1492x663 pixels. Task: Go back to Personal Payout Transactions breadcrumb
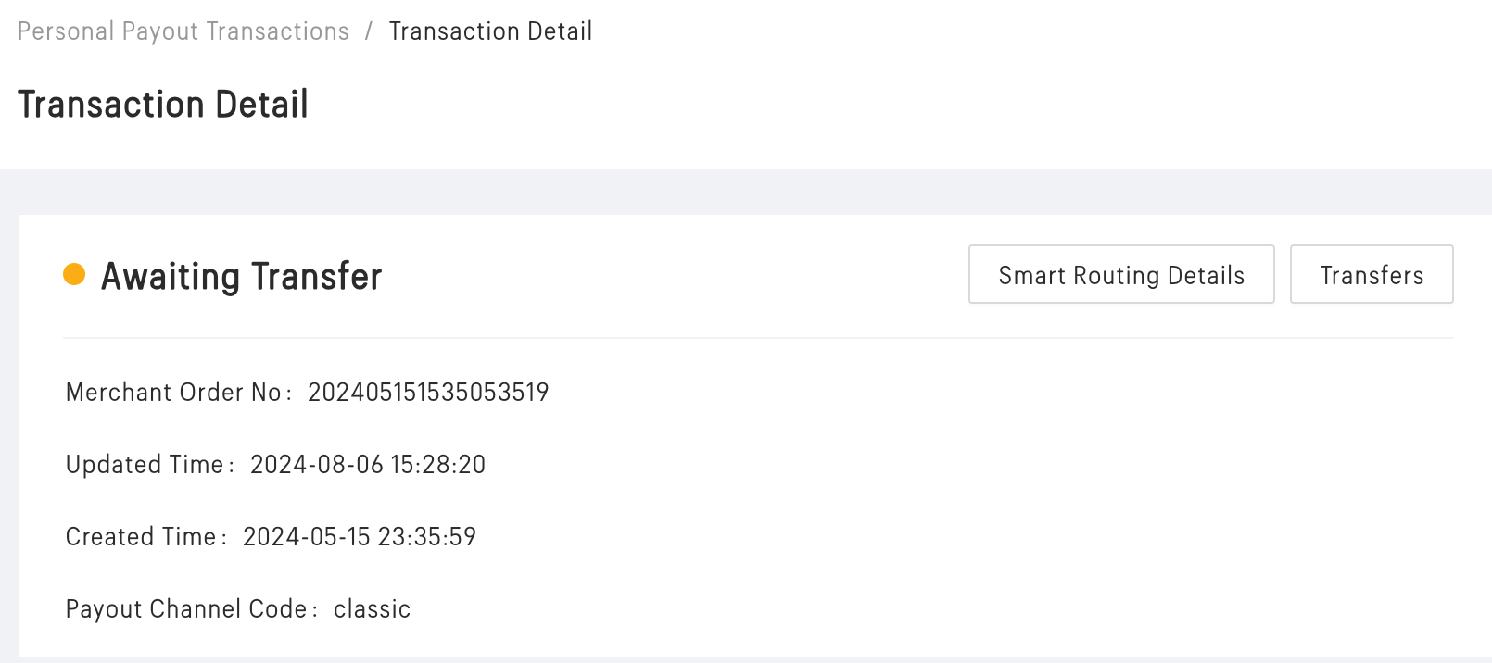pos(183,31)
